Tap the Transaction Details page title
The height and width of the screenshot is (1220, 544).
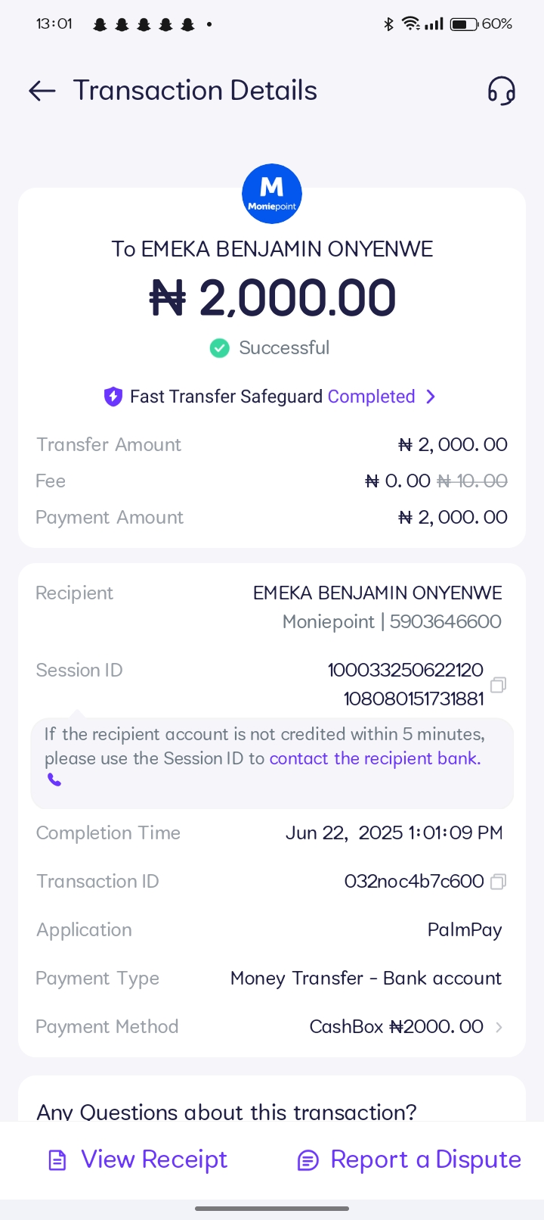195,91
